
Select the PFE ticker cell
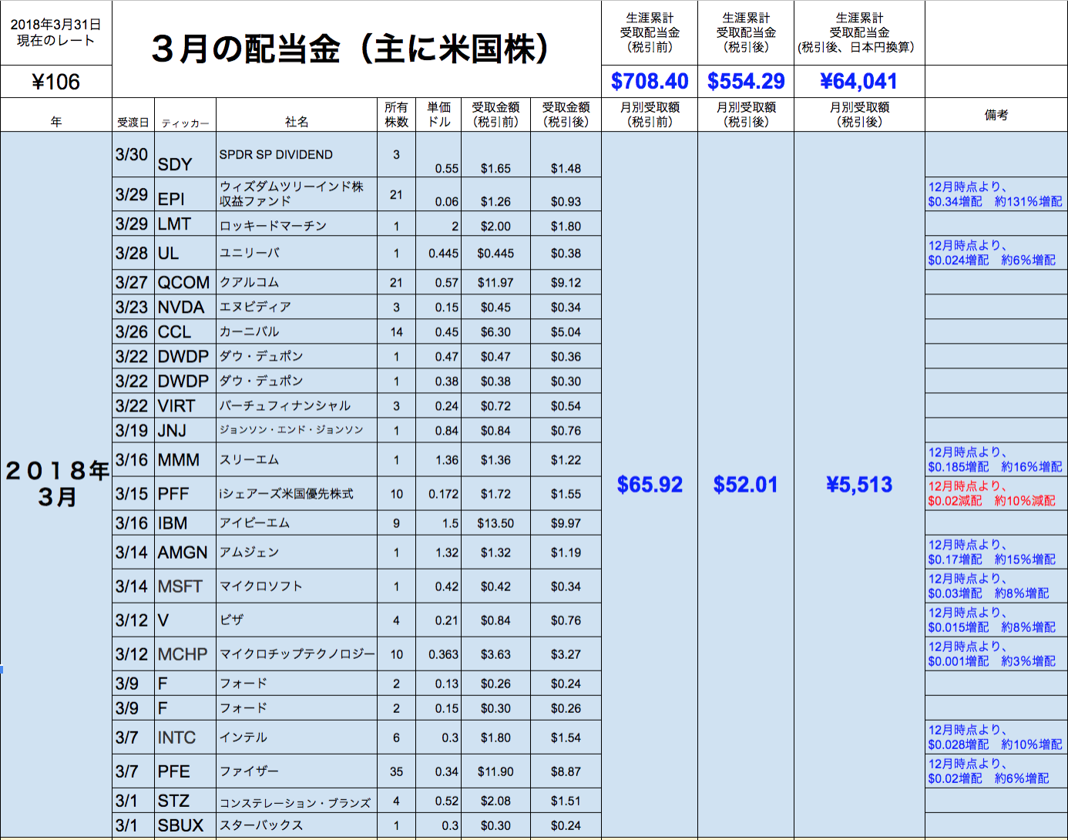coord(185,771)
